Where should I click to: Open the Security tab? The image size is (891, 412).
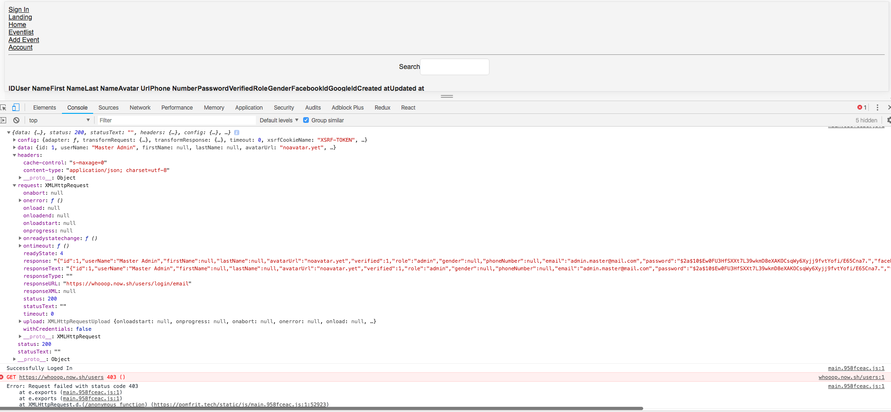284,108
